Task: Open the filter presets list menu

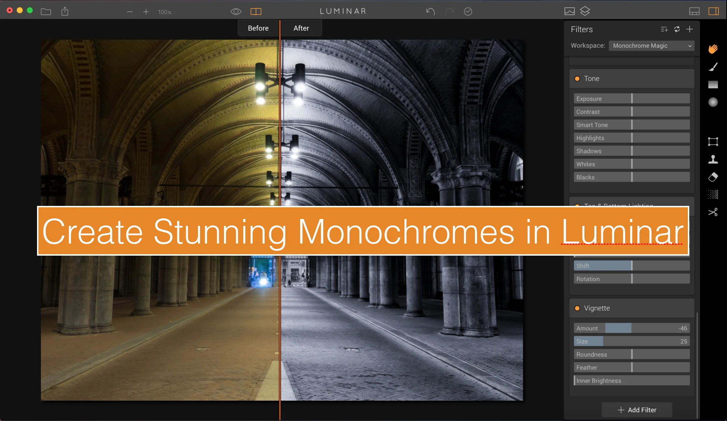Action: pyautogui.click(x=664, y=29)
